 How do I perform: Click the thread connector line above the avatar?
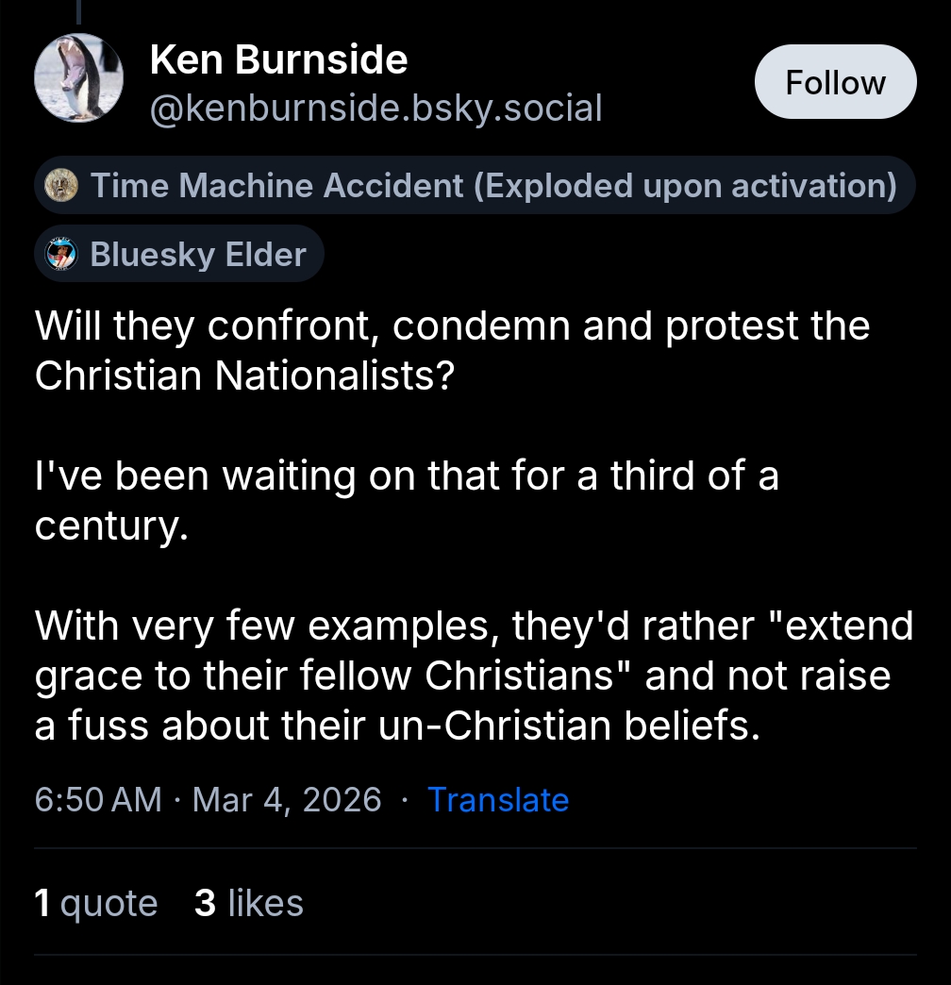78,11
